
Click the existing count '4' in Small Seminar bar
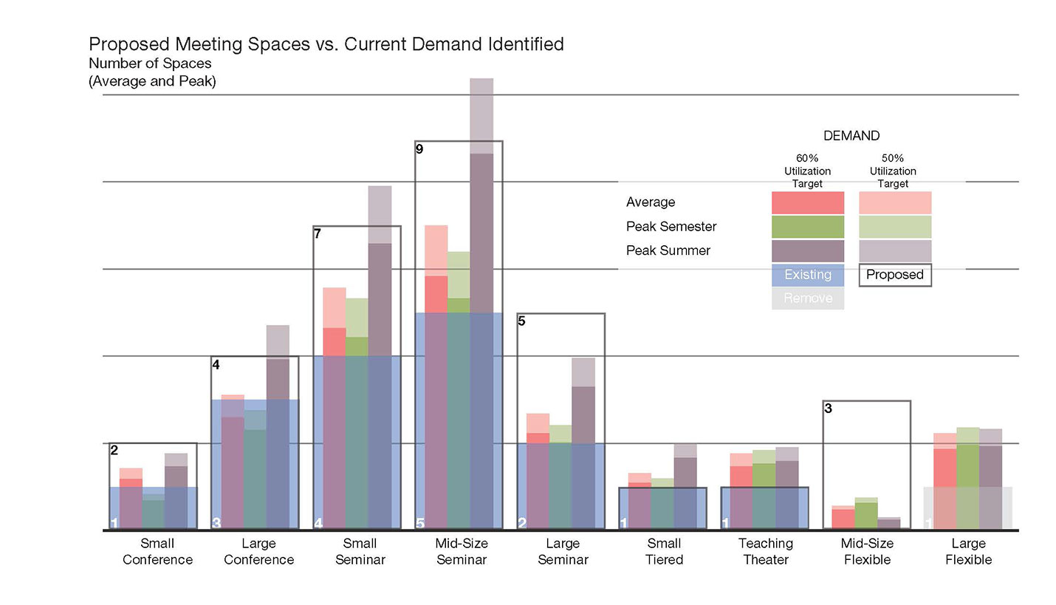tap(318, 524)
